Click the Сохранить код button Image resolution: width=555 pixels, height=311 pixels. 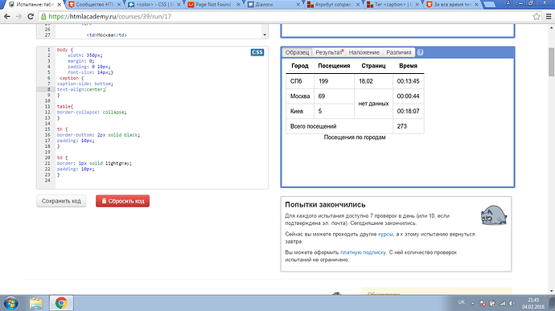pyautogui.click(x=61, y=201)
